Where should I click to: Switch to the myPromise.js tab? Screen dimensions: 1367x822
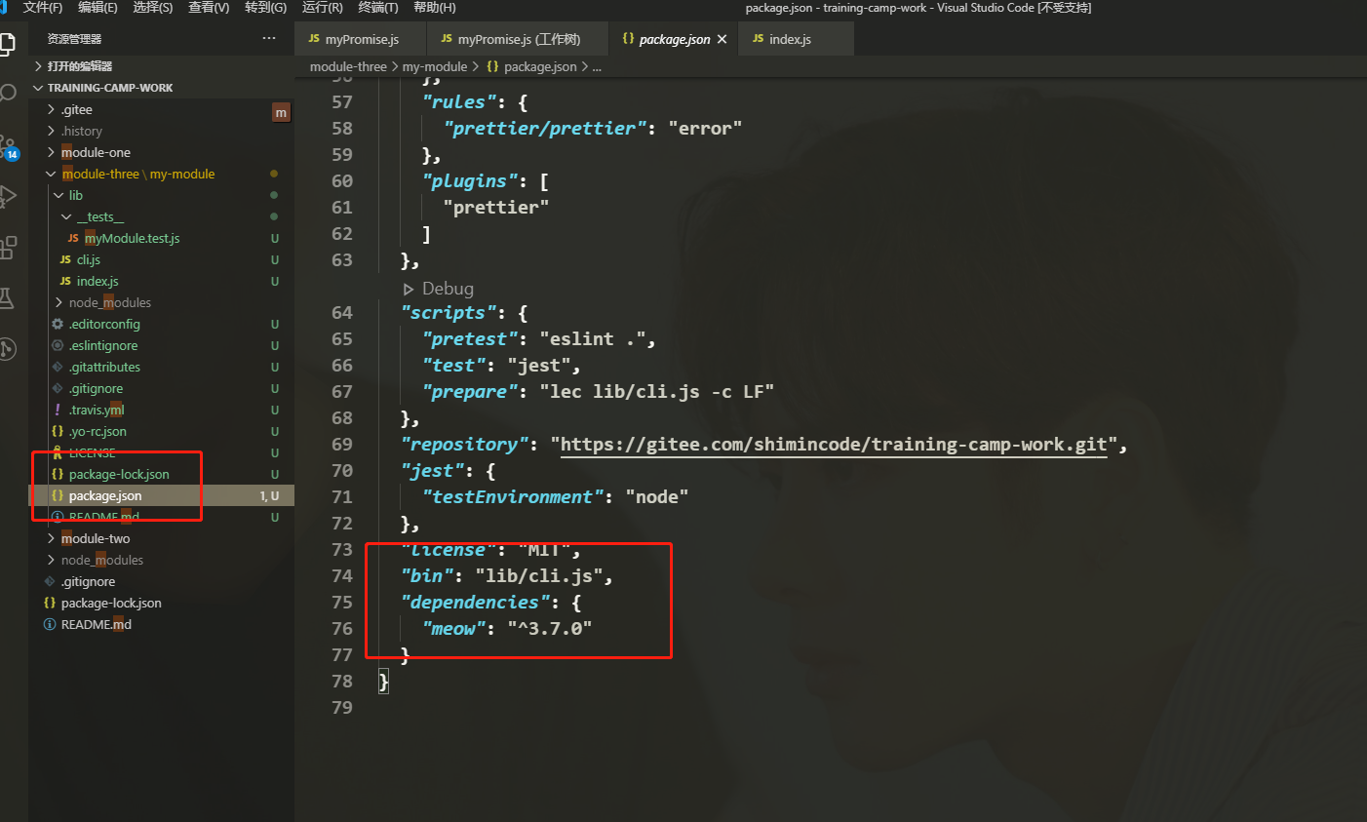coord(360,39)
